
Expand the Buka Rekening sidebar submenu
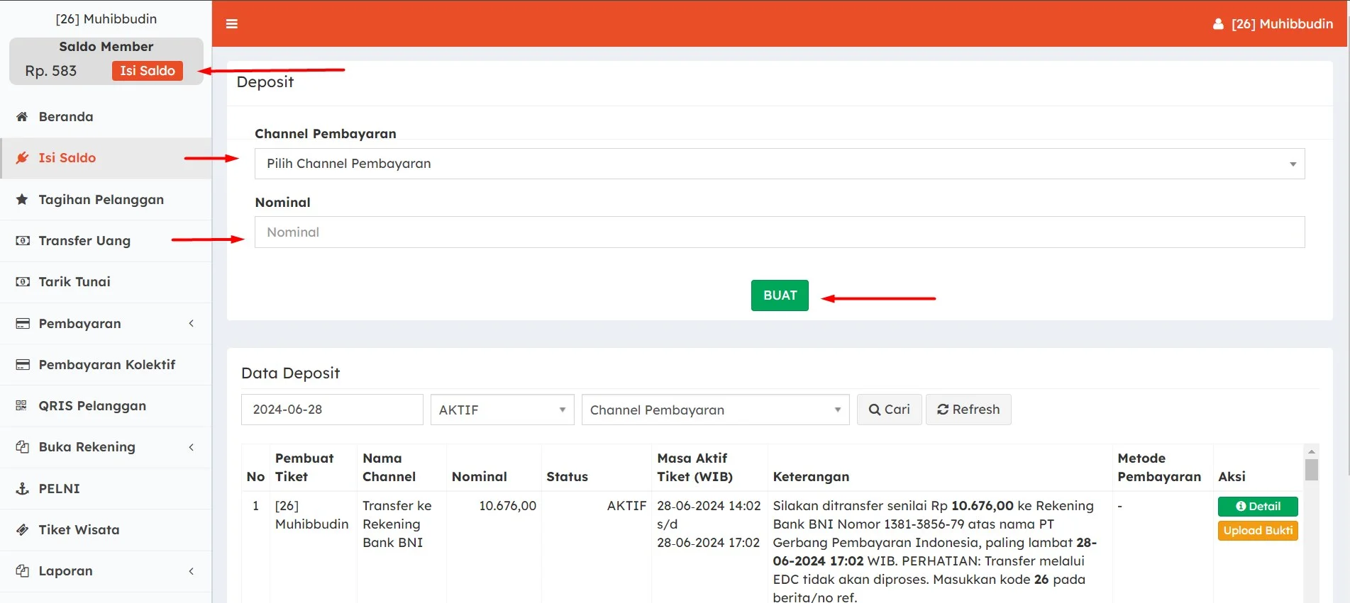[x=106, y=447]
